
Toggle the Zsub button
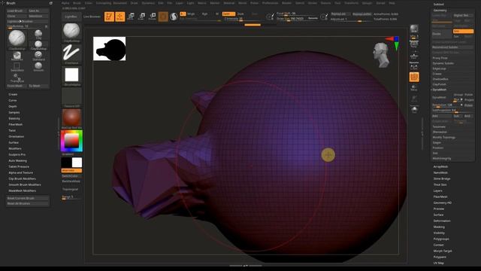[x=240, y=14]
